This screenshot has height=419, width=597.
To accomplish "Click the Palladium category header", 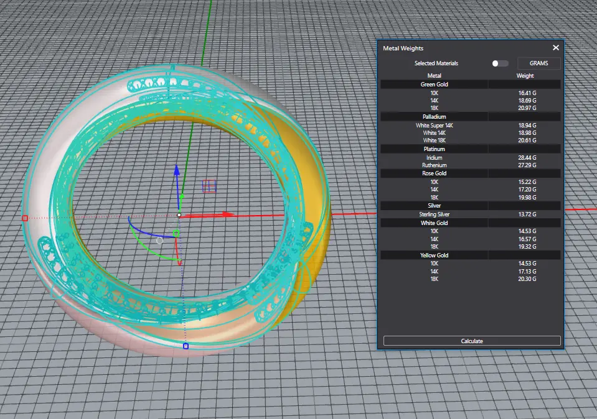I will (x=434, y=116).
